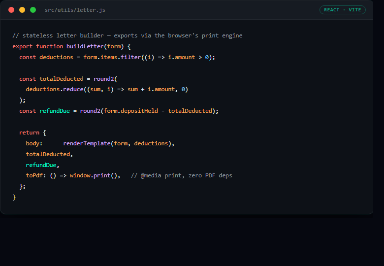Click deductions.reduce expression
Viewport: 384px width, 266px height.
[55, 89]
